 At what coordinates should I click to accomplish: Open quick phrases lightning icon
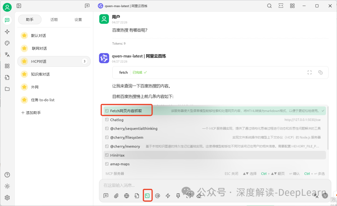click(x=168, y=195)
